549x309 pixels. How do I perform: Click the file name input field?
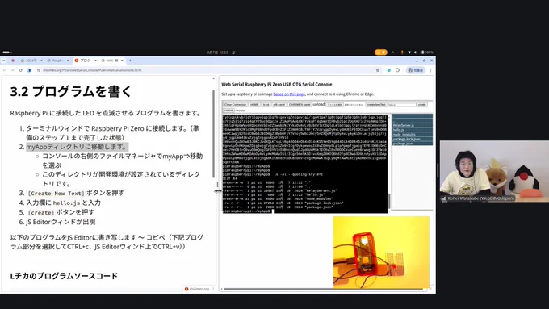click(402, 105)
